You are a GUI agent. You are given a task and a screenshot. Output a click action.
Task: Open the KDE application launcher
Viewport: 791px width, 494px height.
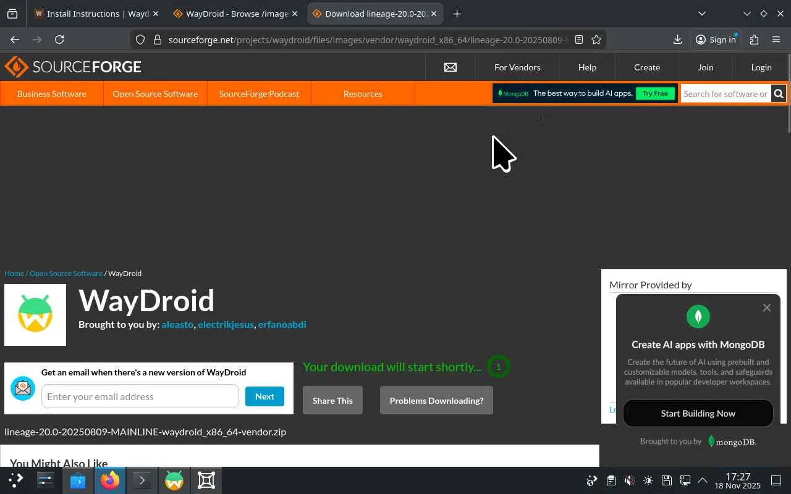[16, 480]
